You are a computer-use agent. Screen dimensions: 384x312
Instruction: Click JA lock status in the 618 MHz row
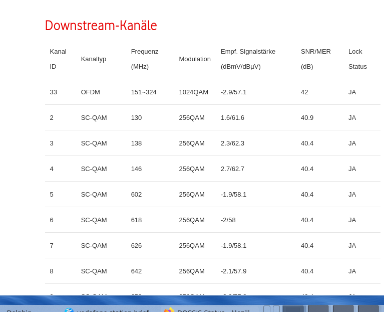[x=352, y=220]
